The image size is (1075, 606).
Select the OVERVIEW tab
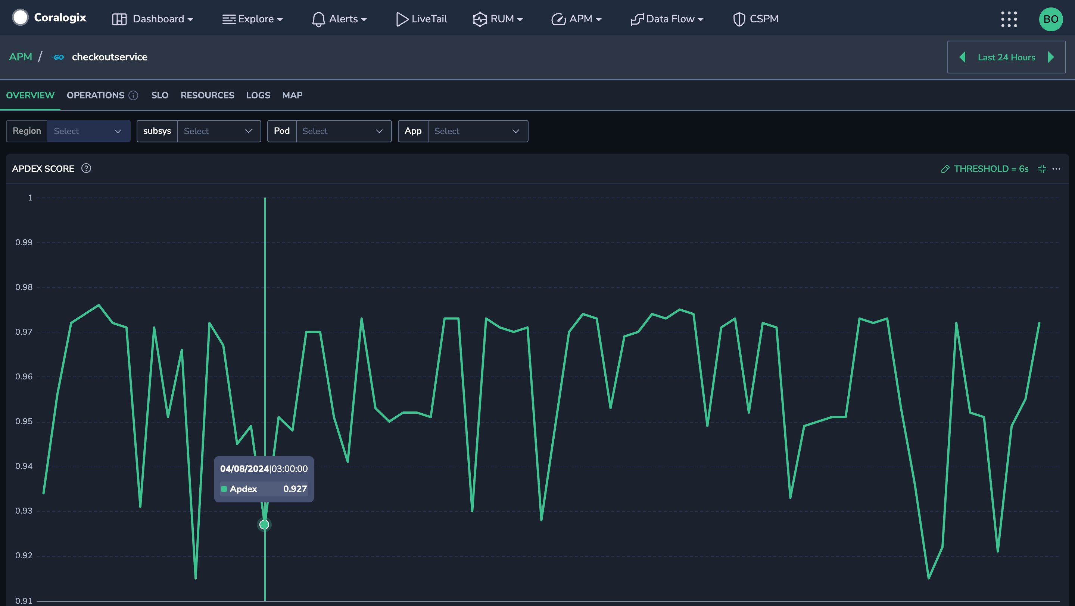[x=30, y=95]
